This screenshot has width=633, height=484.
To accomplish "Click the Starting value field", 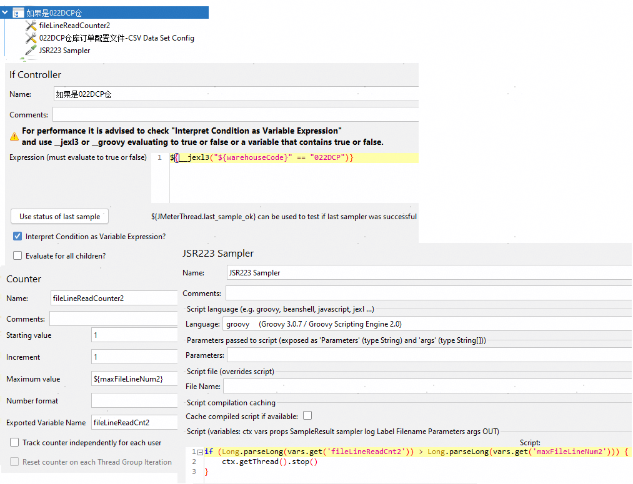I will (x=134, y=335).
